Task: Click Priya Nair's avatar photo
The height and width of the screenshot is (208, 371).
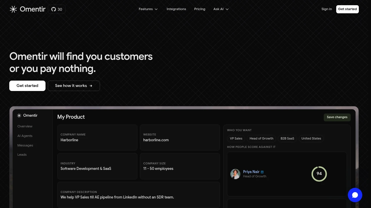Action: [x=235, y=174]
